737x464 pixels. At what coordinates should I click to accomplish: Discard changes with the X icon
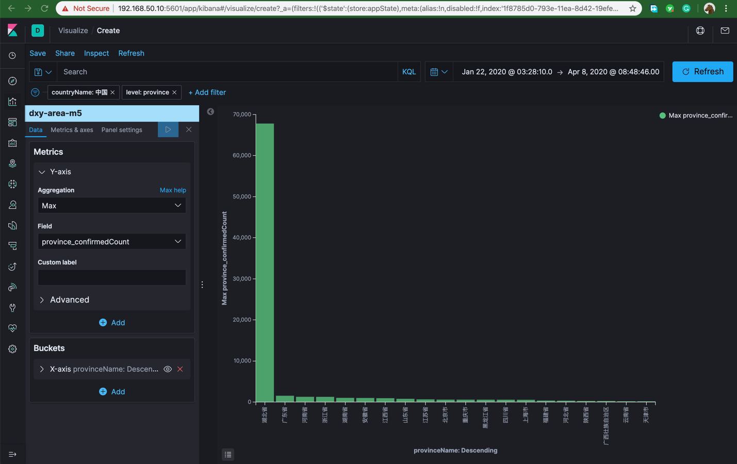[189, 129]
